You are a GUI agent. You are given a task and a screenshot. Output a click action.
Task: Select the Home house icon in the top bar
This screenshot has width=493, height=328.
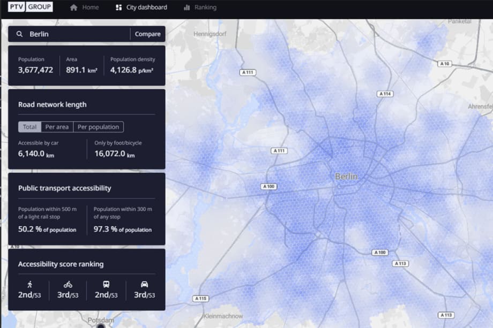pos(73,7)
